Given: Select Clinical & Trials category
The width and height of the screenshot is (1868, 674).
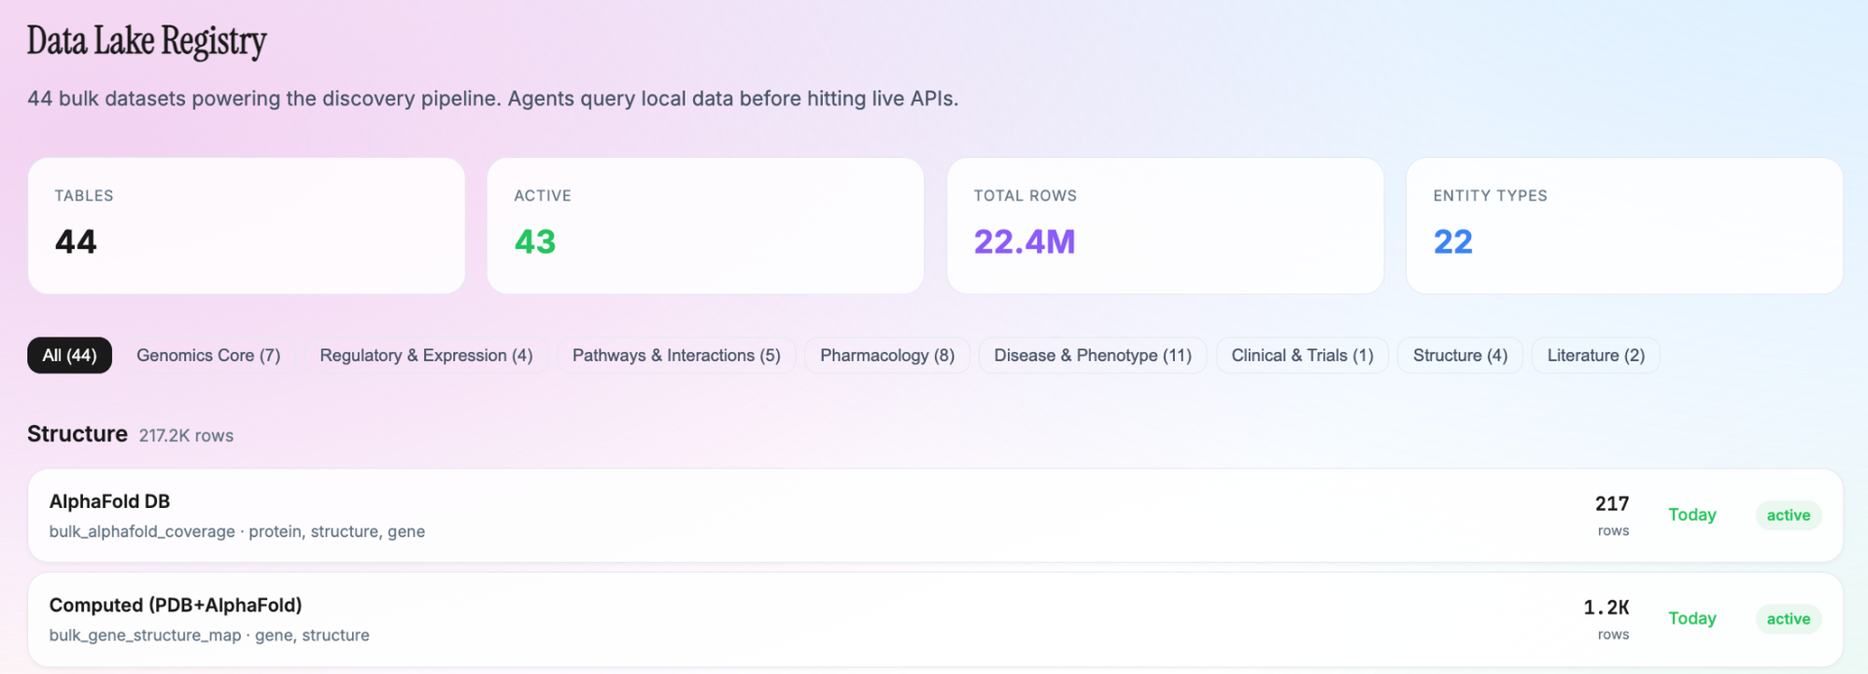Looking at the screenshot, I should point(1302,356).
